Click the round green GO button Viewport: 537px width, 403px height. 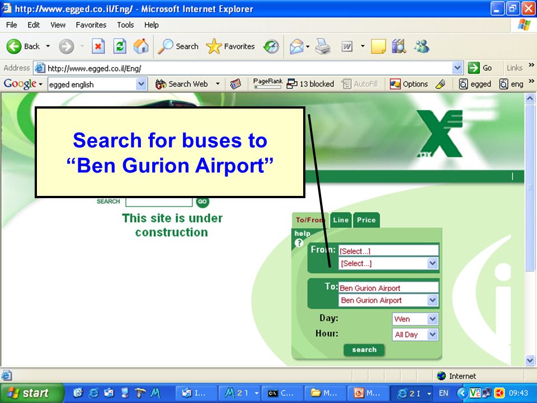pyautogui.click(x=202, y=201)
